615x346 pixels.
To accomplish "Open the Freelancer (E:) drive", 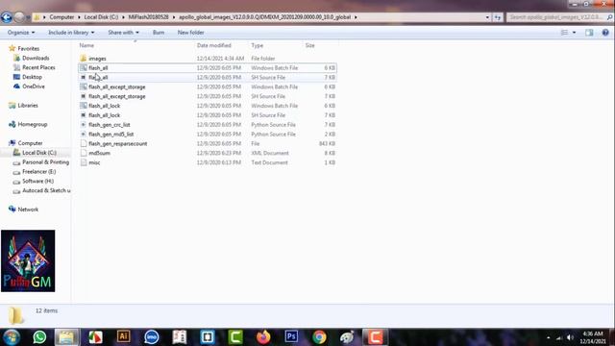I will pos(38,171).
